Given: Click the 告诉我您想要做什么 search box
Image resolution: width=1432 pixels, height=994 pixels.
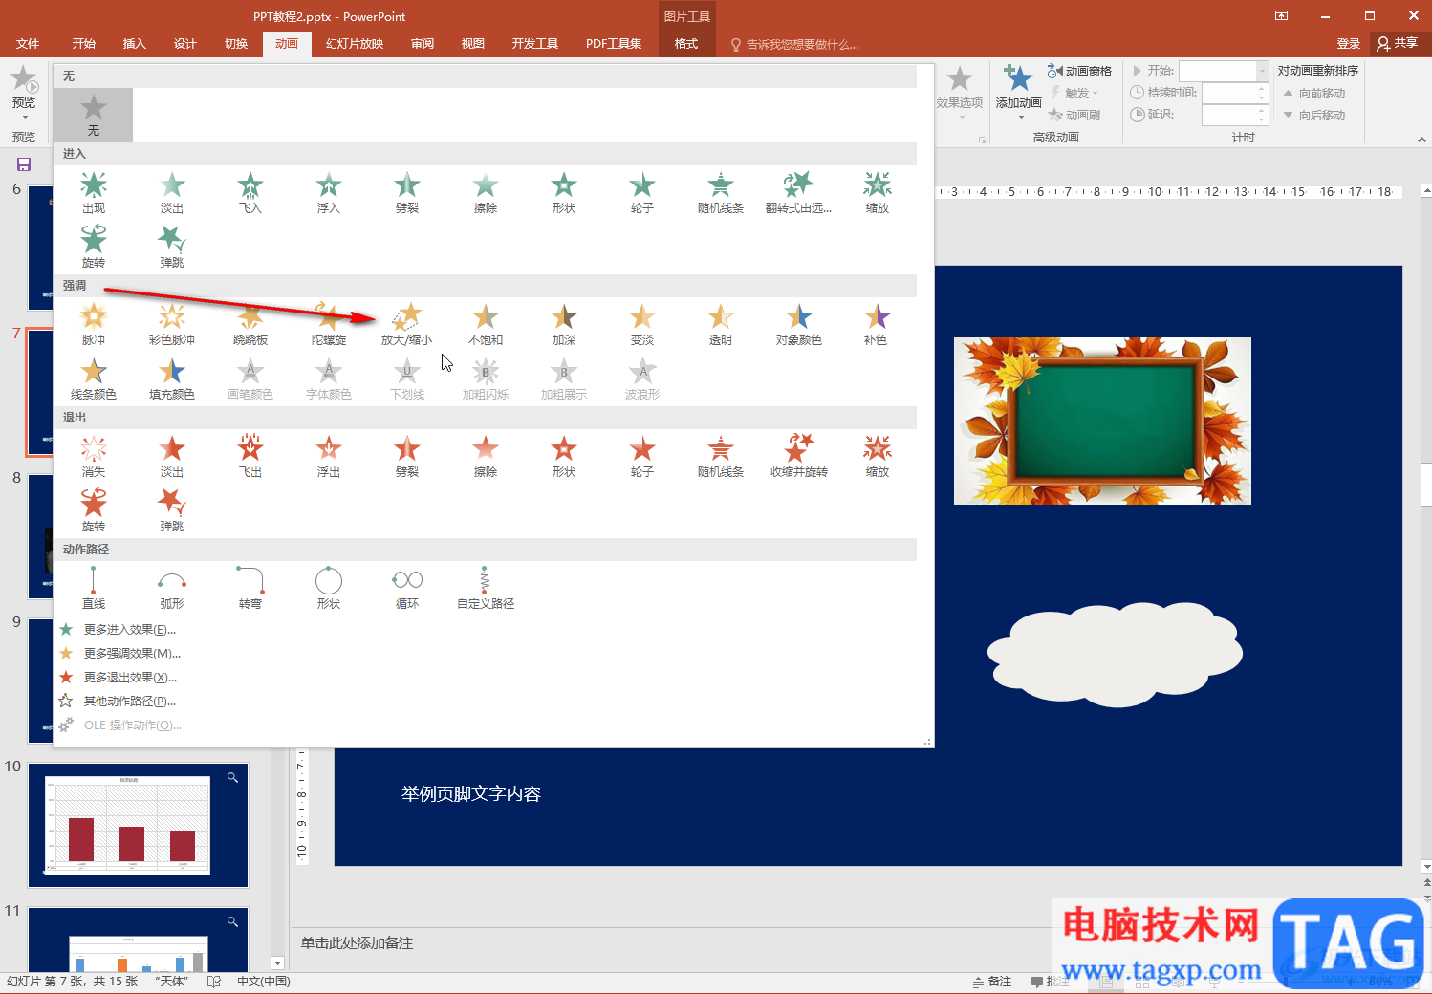Looking at the screenshot, I should [x=794, y=44].
